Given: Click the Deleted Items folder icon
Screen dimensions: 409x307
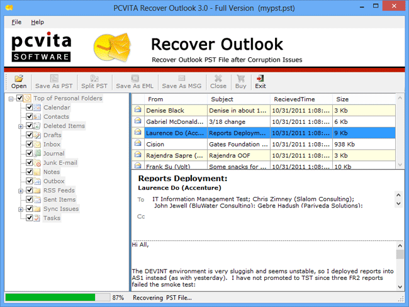Looking at the screenshot, I should click(x=37, y=126).
